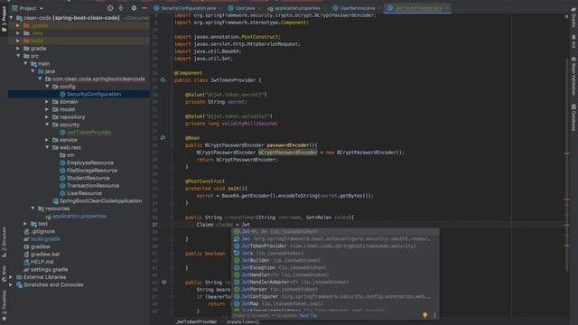The height and width of the screenshot is (325, 578).
Task: Open application.properties under resources
Action: click(x=79, y=216)
